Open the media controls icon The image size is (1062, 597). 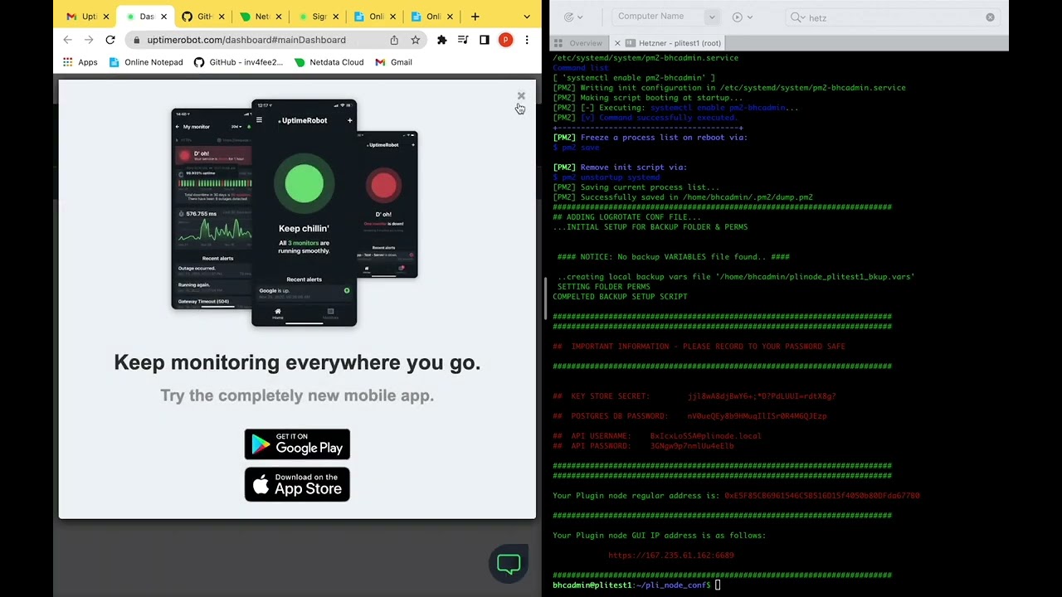tap(463, 40)
